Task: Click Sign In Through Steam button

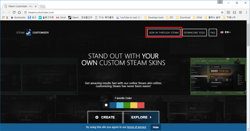Action: pos(163,33)
